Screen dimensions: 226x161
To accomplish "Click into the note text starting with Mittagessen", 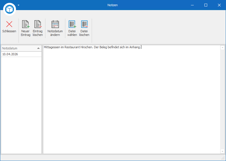I will (92, 47).
